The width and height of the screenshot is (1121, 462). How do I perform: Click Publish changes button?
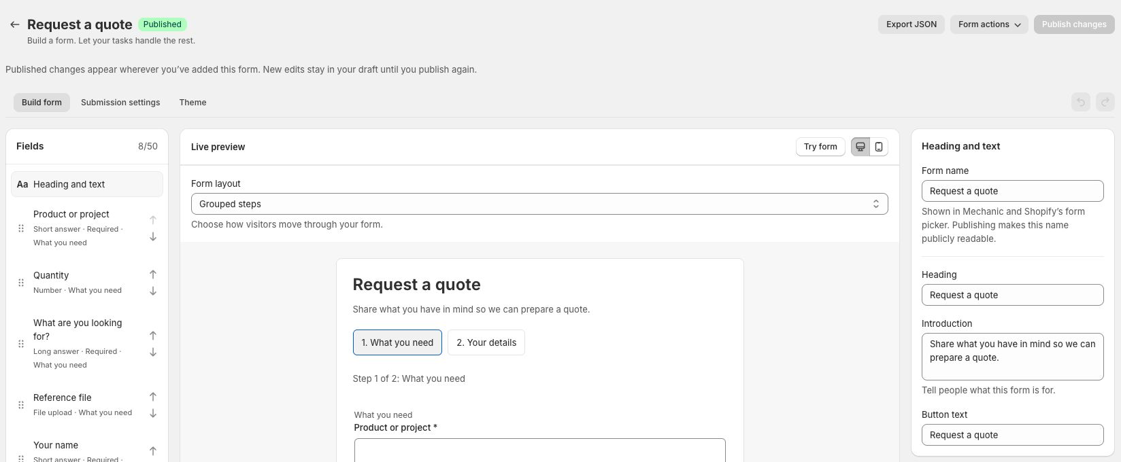[x=1074, y=24]
